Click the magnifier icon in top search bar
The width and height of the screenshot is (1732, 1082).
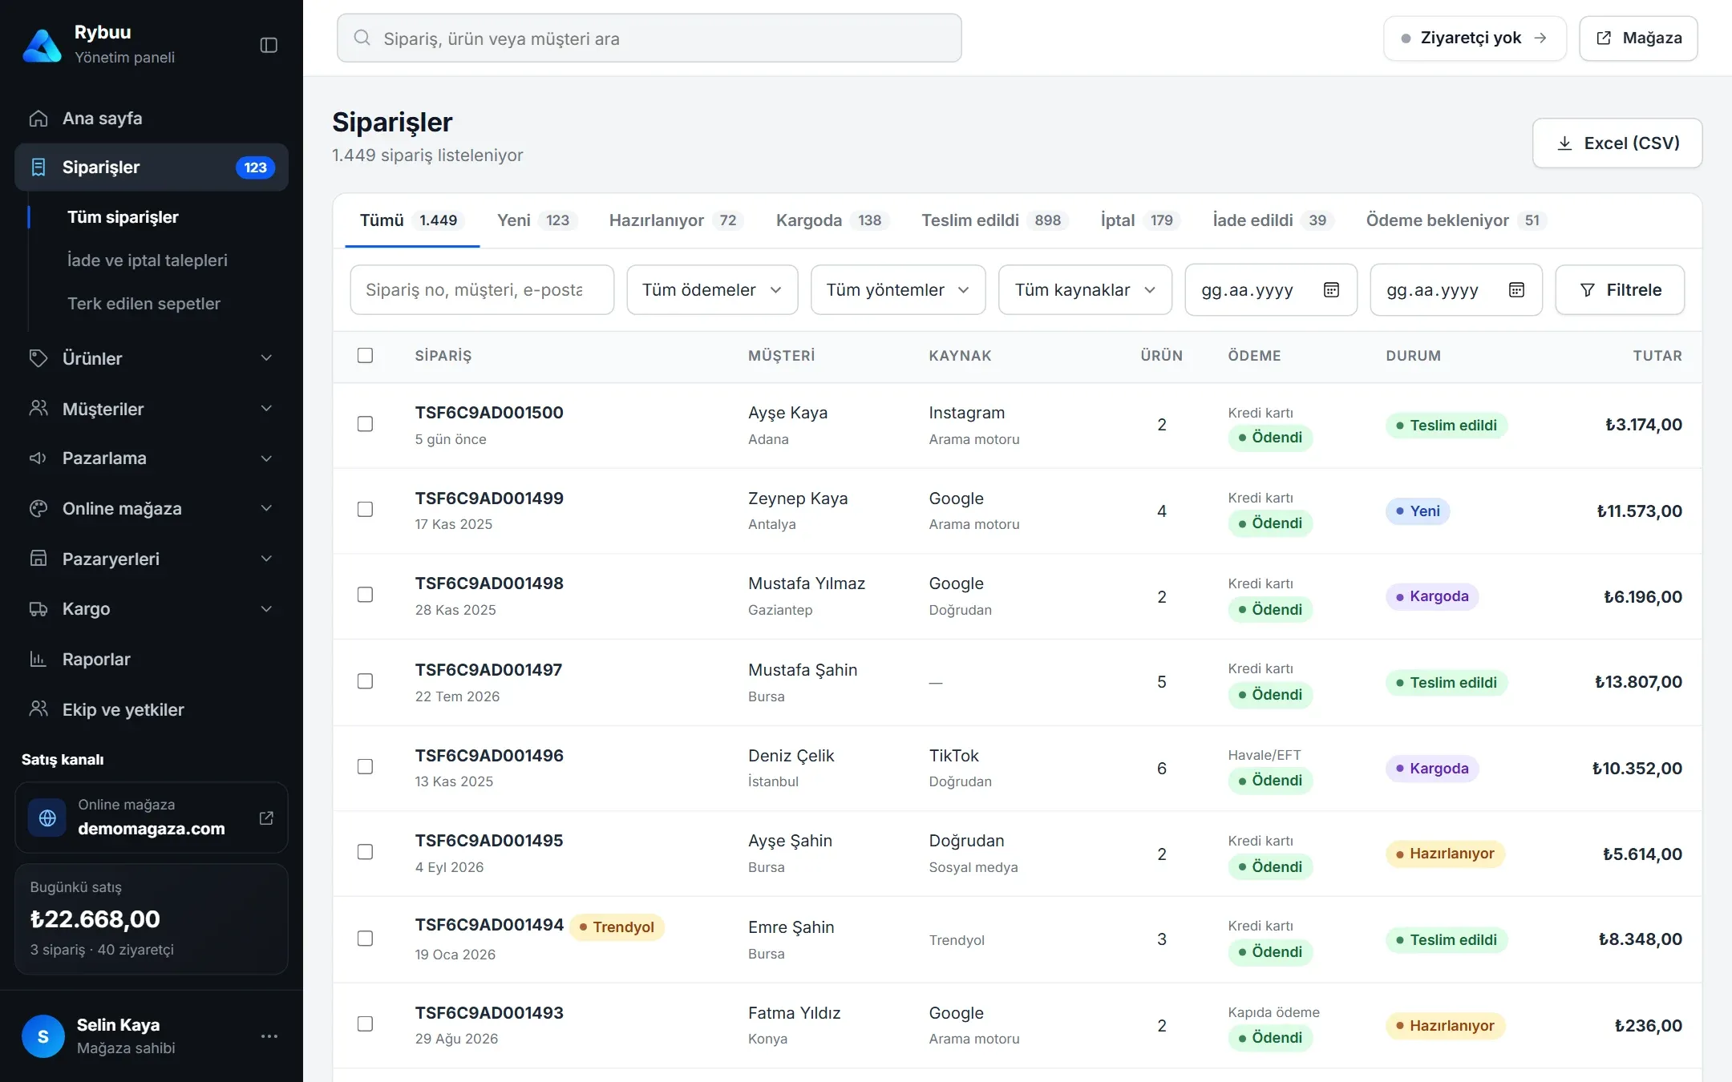pyautogui.click(x=362, y=38)
